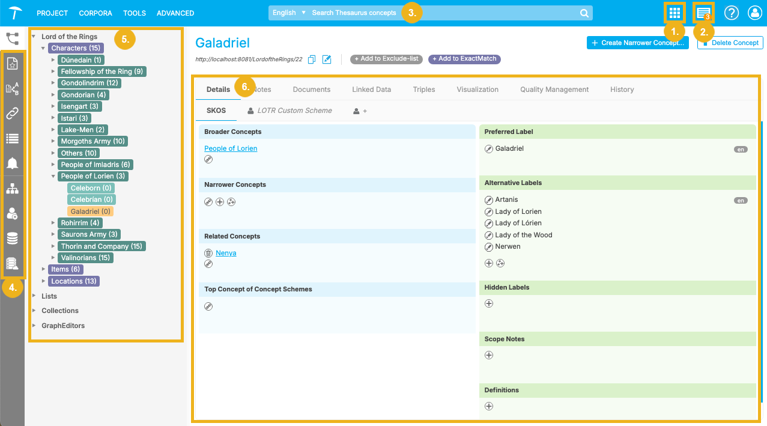The width and height of the screenshot is (767, 426).
Task: Expand the Collections section
Action: click(x=34, y=310)
